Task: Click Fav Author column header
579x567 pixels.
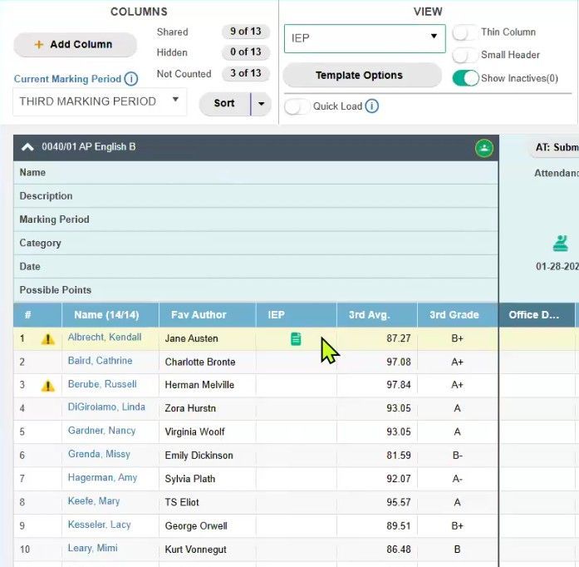Action: tap(207, 315)
